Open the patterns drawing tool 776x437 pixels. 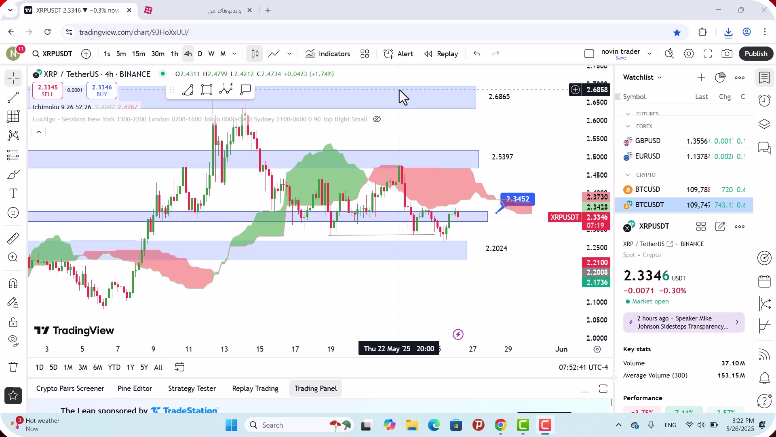13,136
